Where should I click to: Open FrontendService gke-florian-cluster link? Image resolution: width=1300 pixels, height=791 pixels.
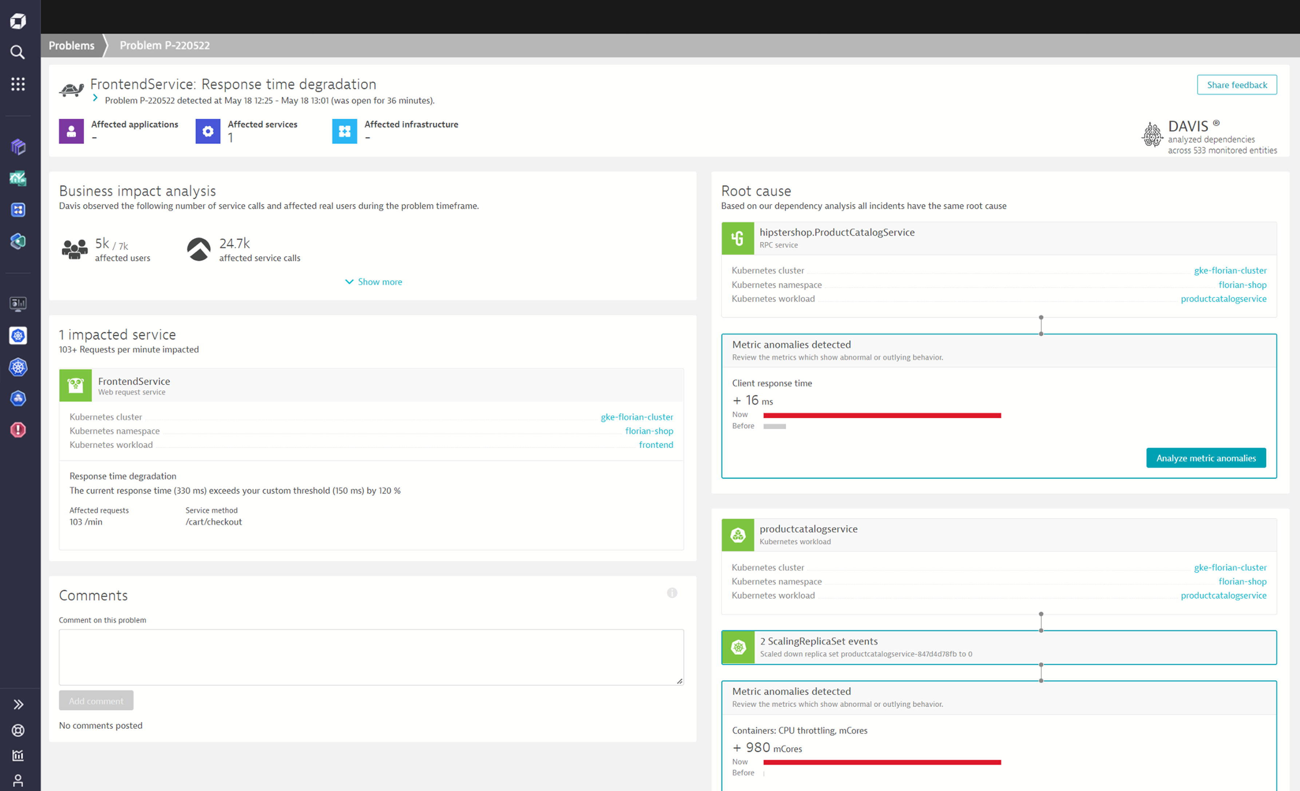(x=637, y=417)
